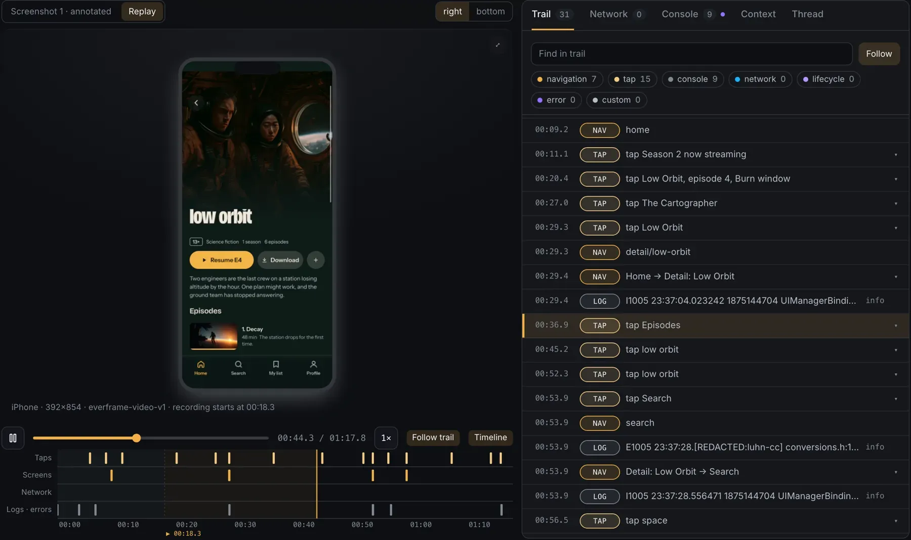The image size is (911, 540).
Task: Pause the replay playback
Action: 13,438
